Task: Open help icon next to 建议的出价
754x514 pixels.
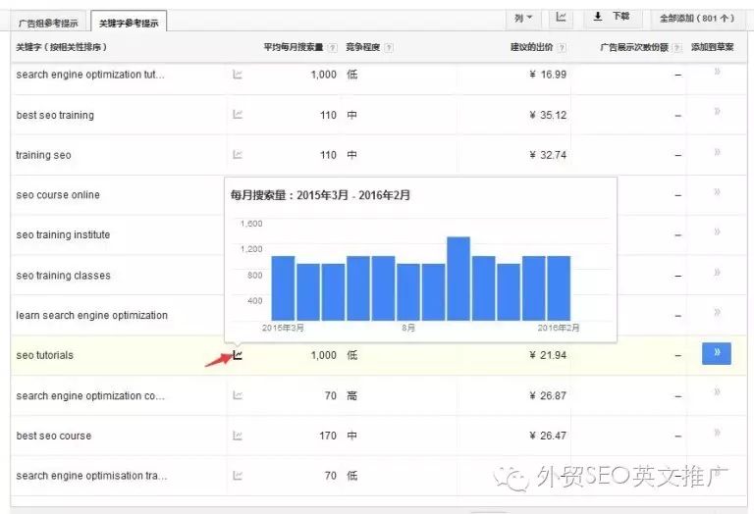Action: click(563, 47)
